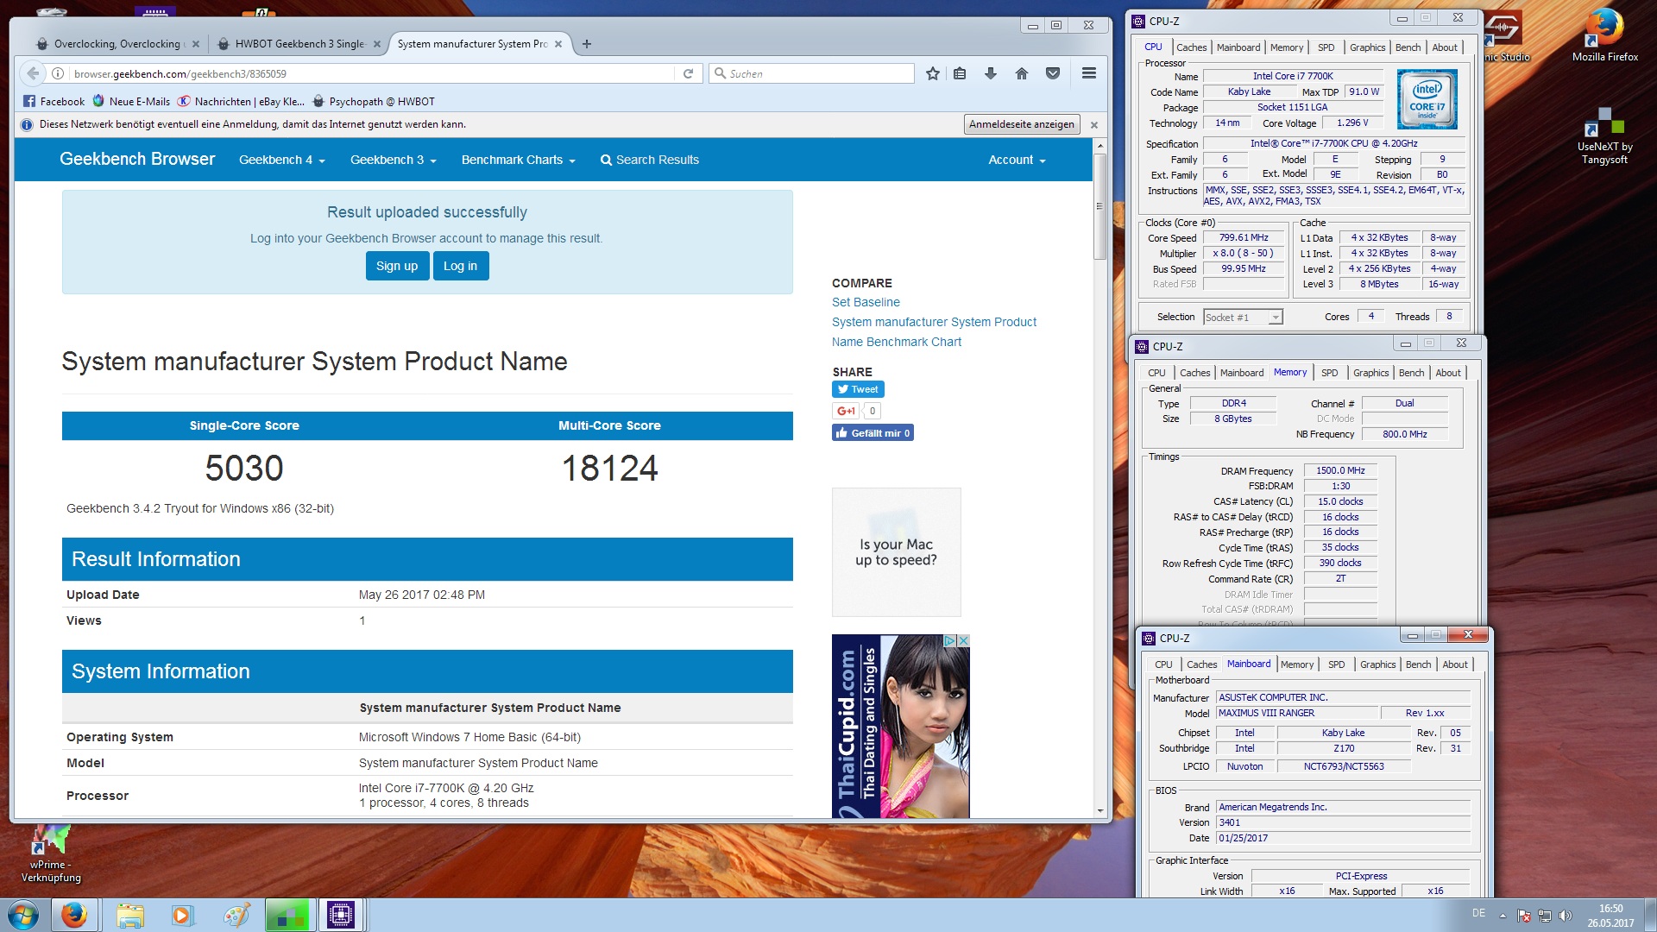Open the Firefox hamburger menu
Image resolution: width=1657 pixels, height=932 pixels.
click(1089, 73)
